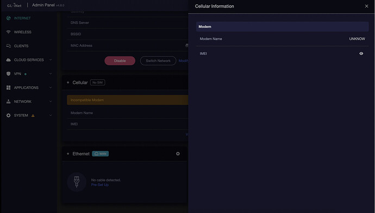Expand the Network menu chevron
Image resolution: width=375 pixels, height=213 pixels.
[x=51, y=102]
